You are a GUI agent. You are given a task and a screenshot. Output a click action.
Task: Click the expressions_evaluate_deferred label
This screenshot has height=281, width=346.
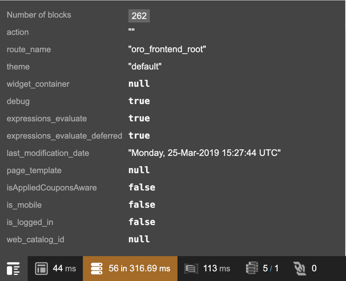coord(65,136)
